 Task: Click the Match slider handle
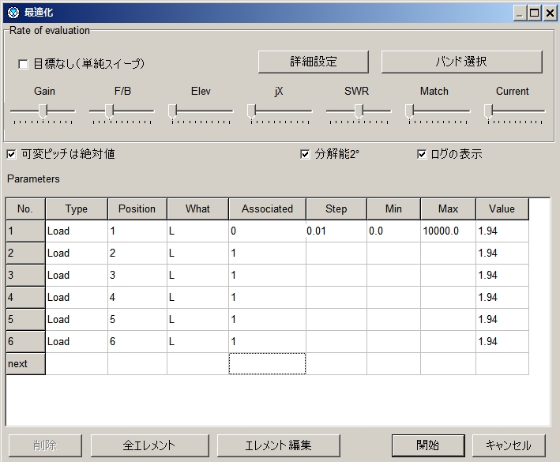coord(409,111)
